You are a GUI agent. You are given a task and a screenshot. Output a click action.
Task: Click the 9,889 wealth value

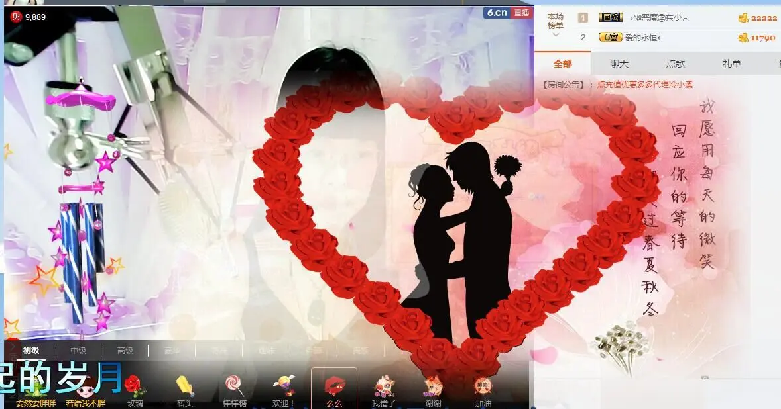point(35,17)
